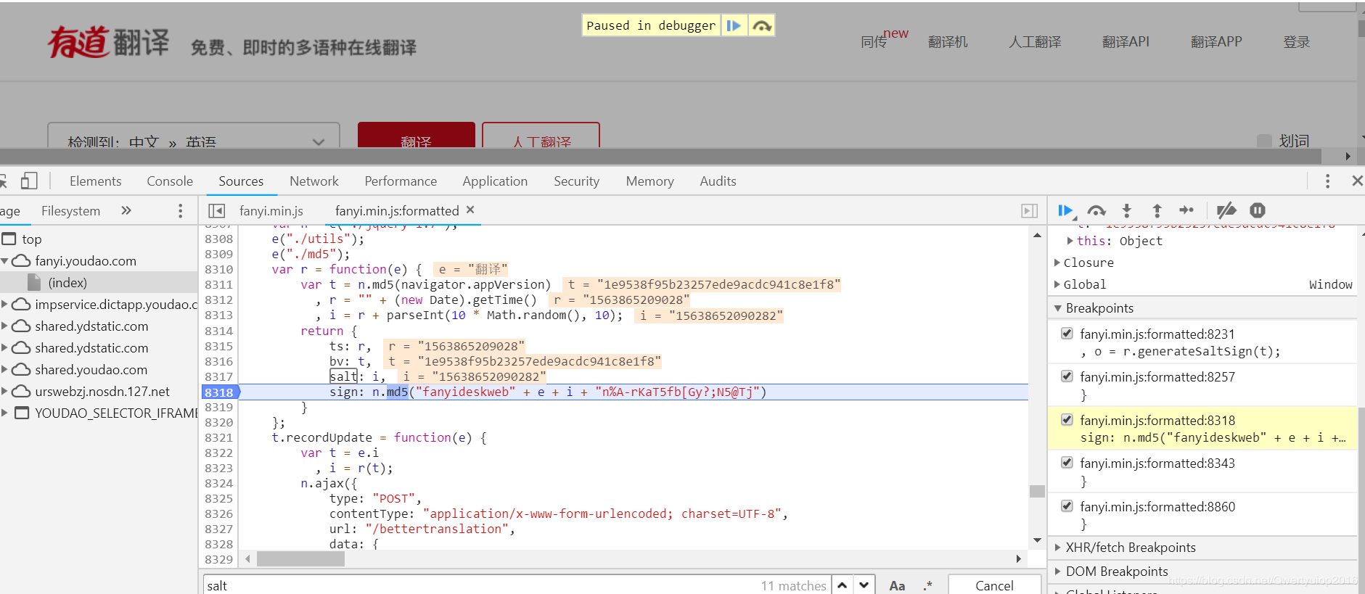Switch to the Network tab

click(313, 181)
